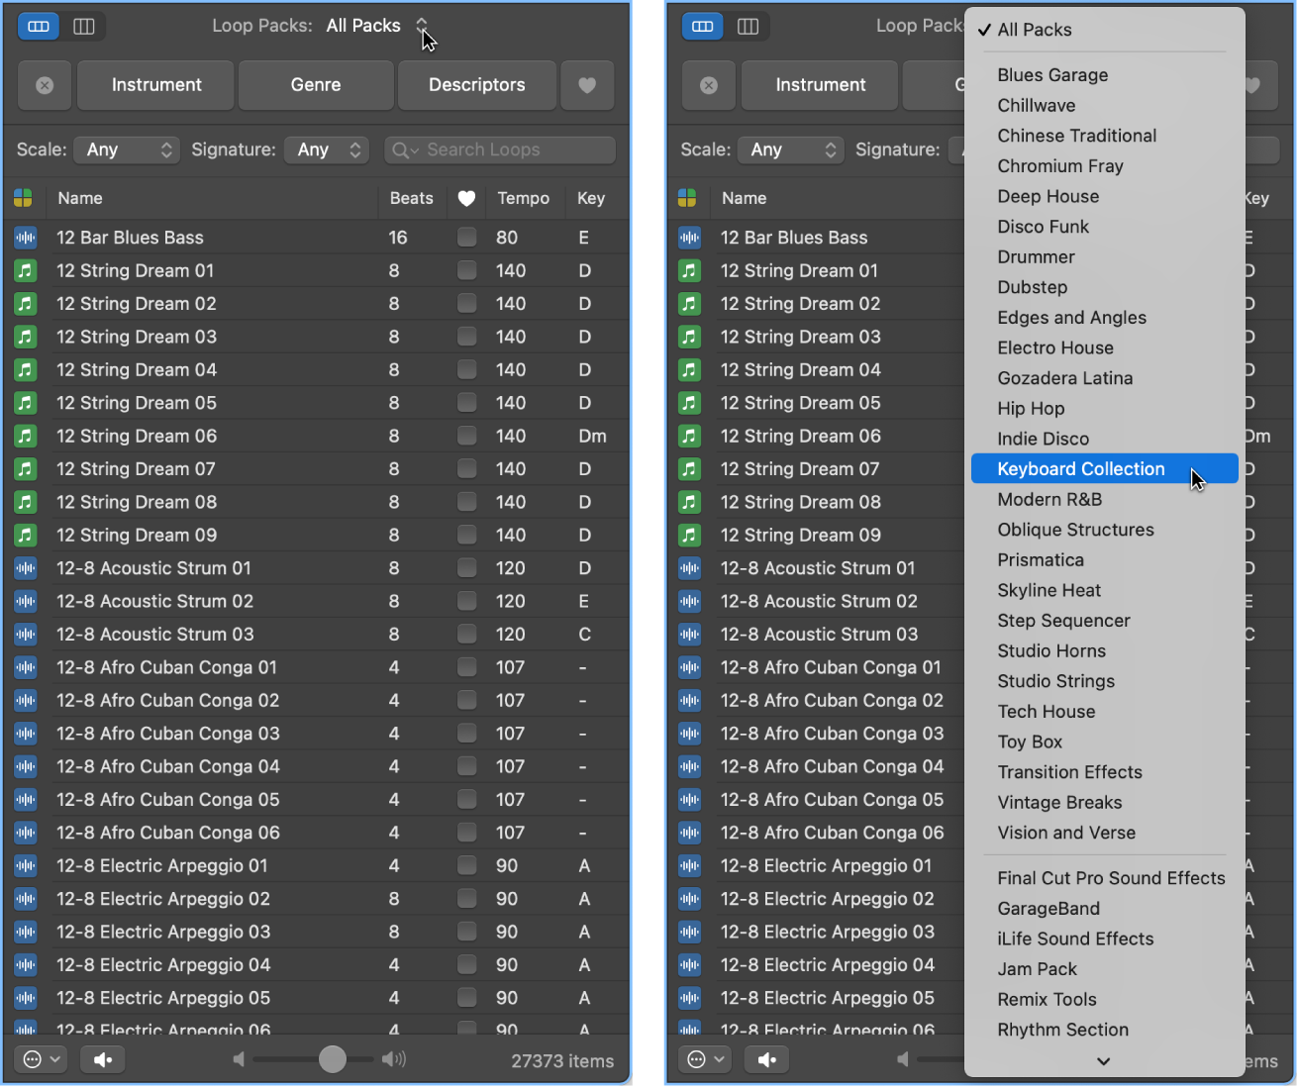Select 12 String Dream 07 row, right panel
The image size is (1299, 1089).
coord(818,469)
